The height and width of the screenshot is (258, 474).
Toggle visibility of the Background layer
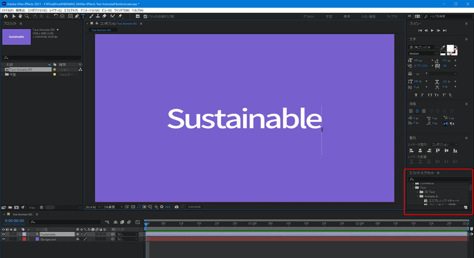[4, 239]
